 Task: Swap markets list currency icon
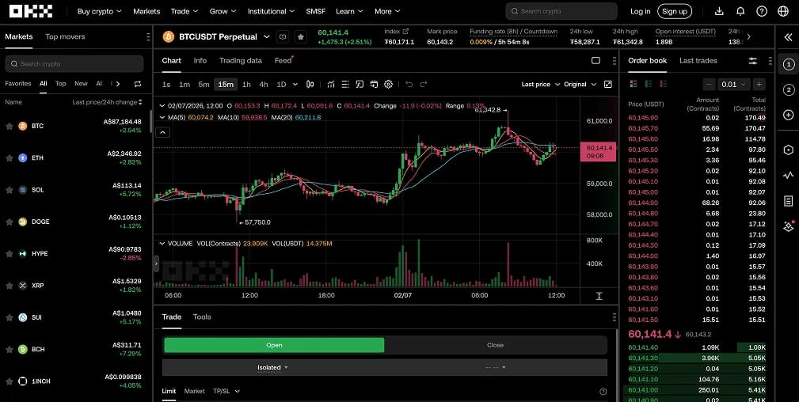(x=138, y=84)
